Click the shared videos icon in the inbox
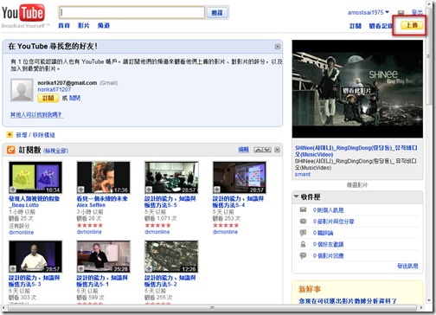436x315 pixels. (x=303, y=222)
